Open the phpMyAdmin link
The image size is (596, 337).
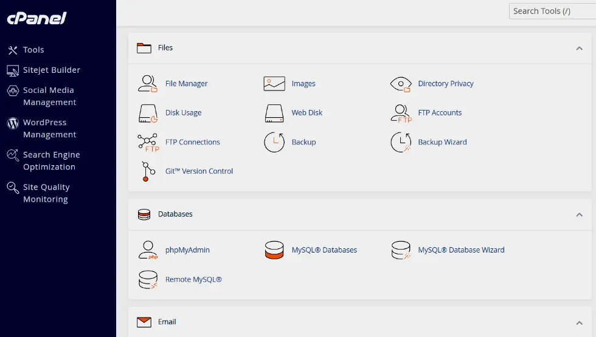pyautogui.click(x=187, y=250)
